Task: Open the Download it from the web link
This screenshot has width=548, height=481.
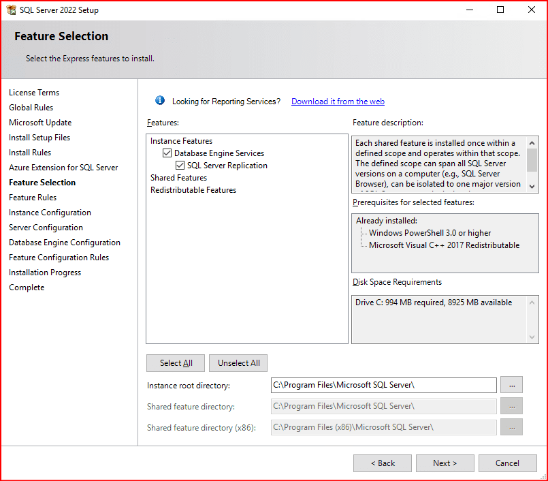Action: 338,102
